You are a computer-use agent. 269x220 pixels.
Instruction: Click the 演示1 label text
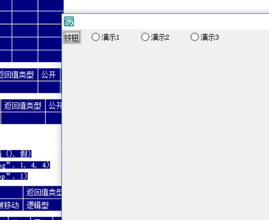[x=110, y=37]
